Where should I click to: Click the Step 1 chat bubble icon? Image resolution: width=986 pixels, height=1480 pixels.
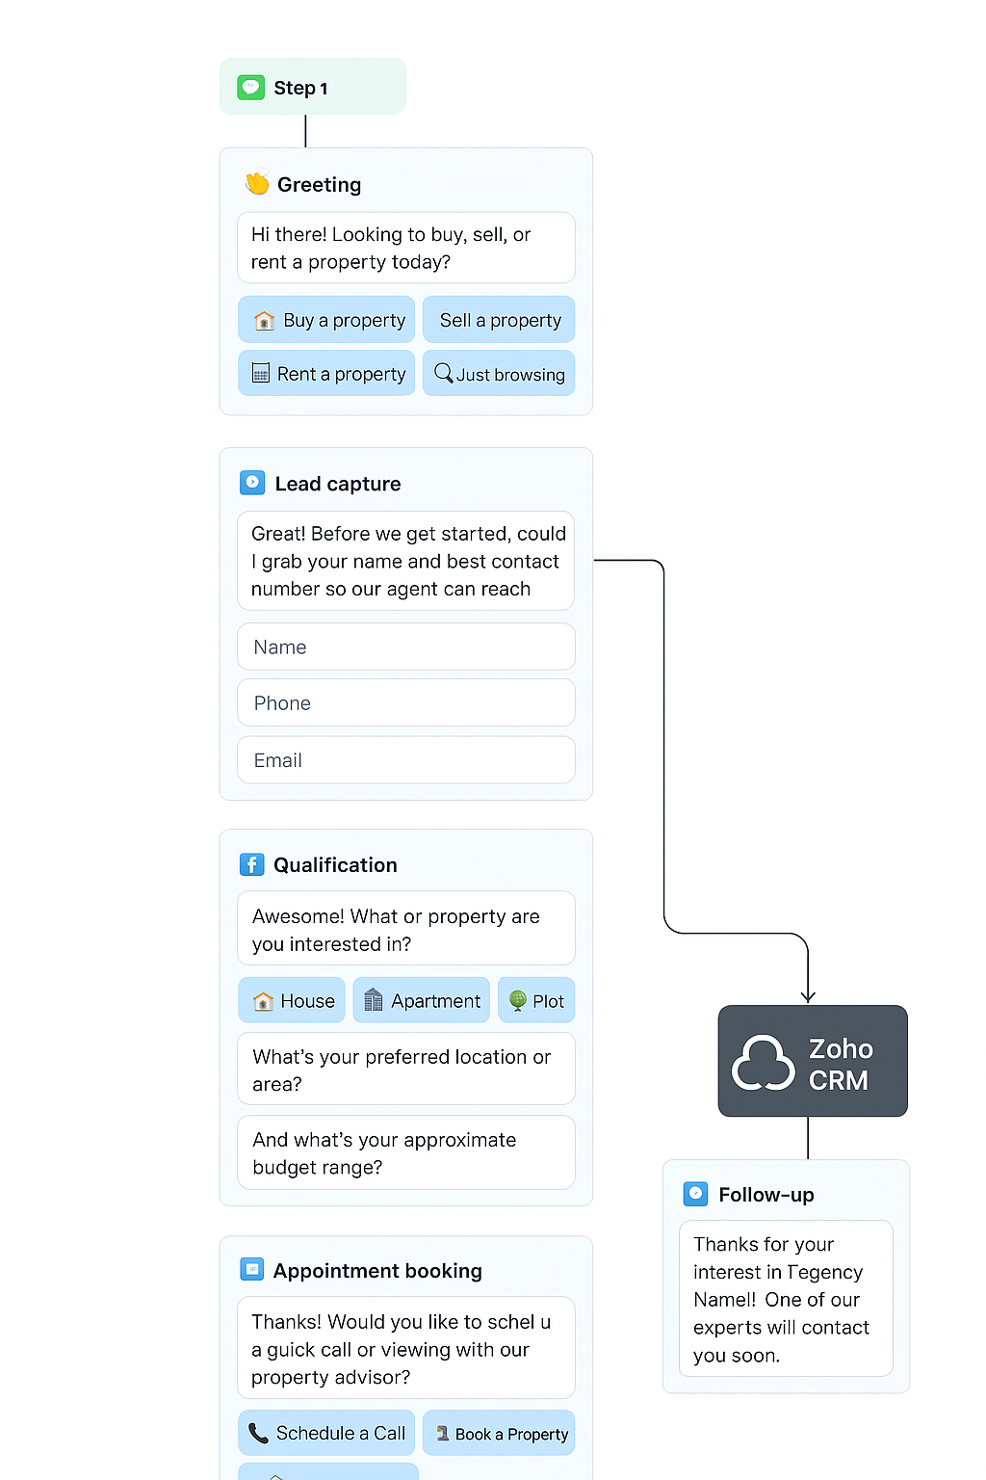(x=251, y=87)
